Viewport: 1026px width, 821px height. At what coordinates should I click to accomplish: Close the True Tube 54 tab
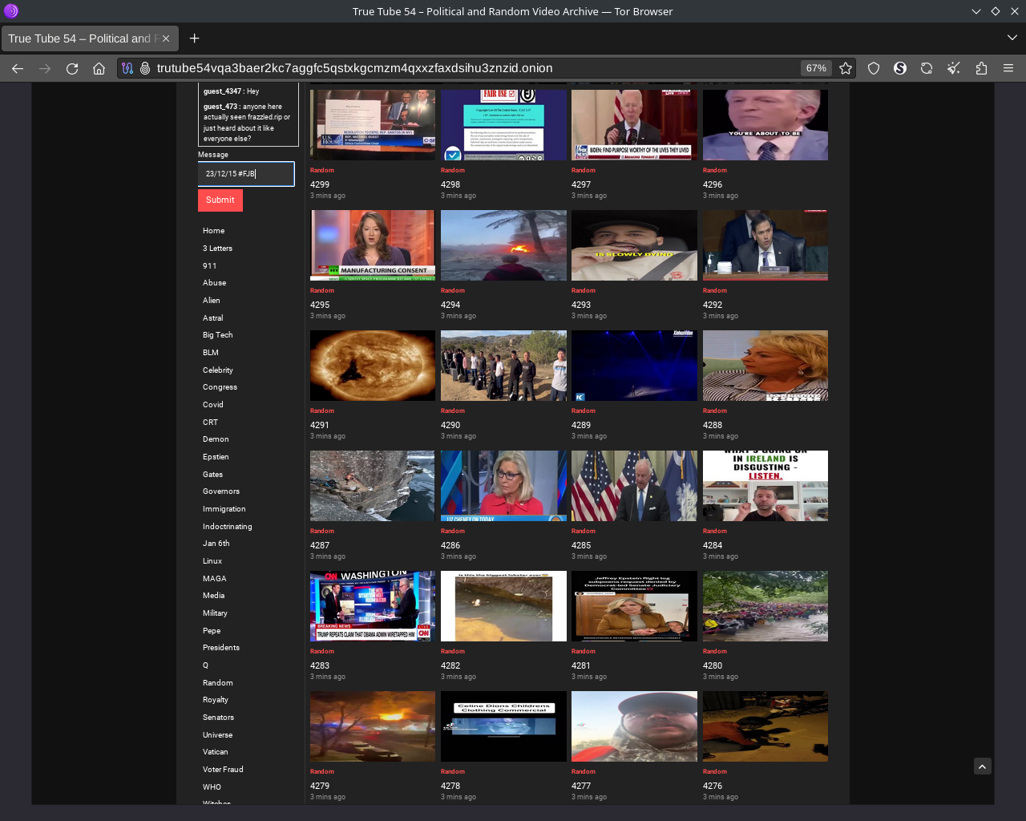point(166,38)
